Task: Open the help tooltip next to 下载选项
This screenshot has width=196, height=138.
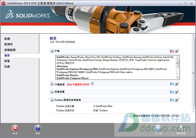Action: [x=92, y=84]
